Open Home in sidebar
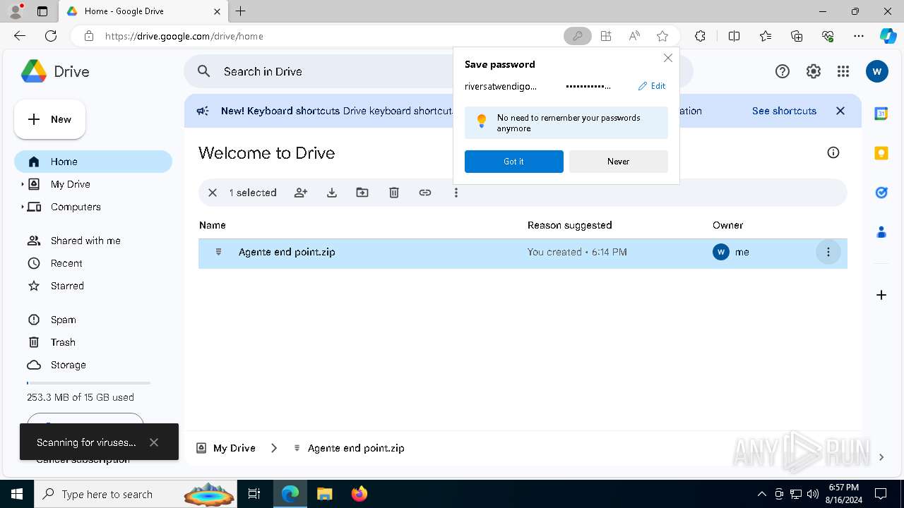904x508 pixels. 93,162
